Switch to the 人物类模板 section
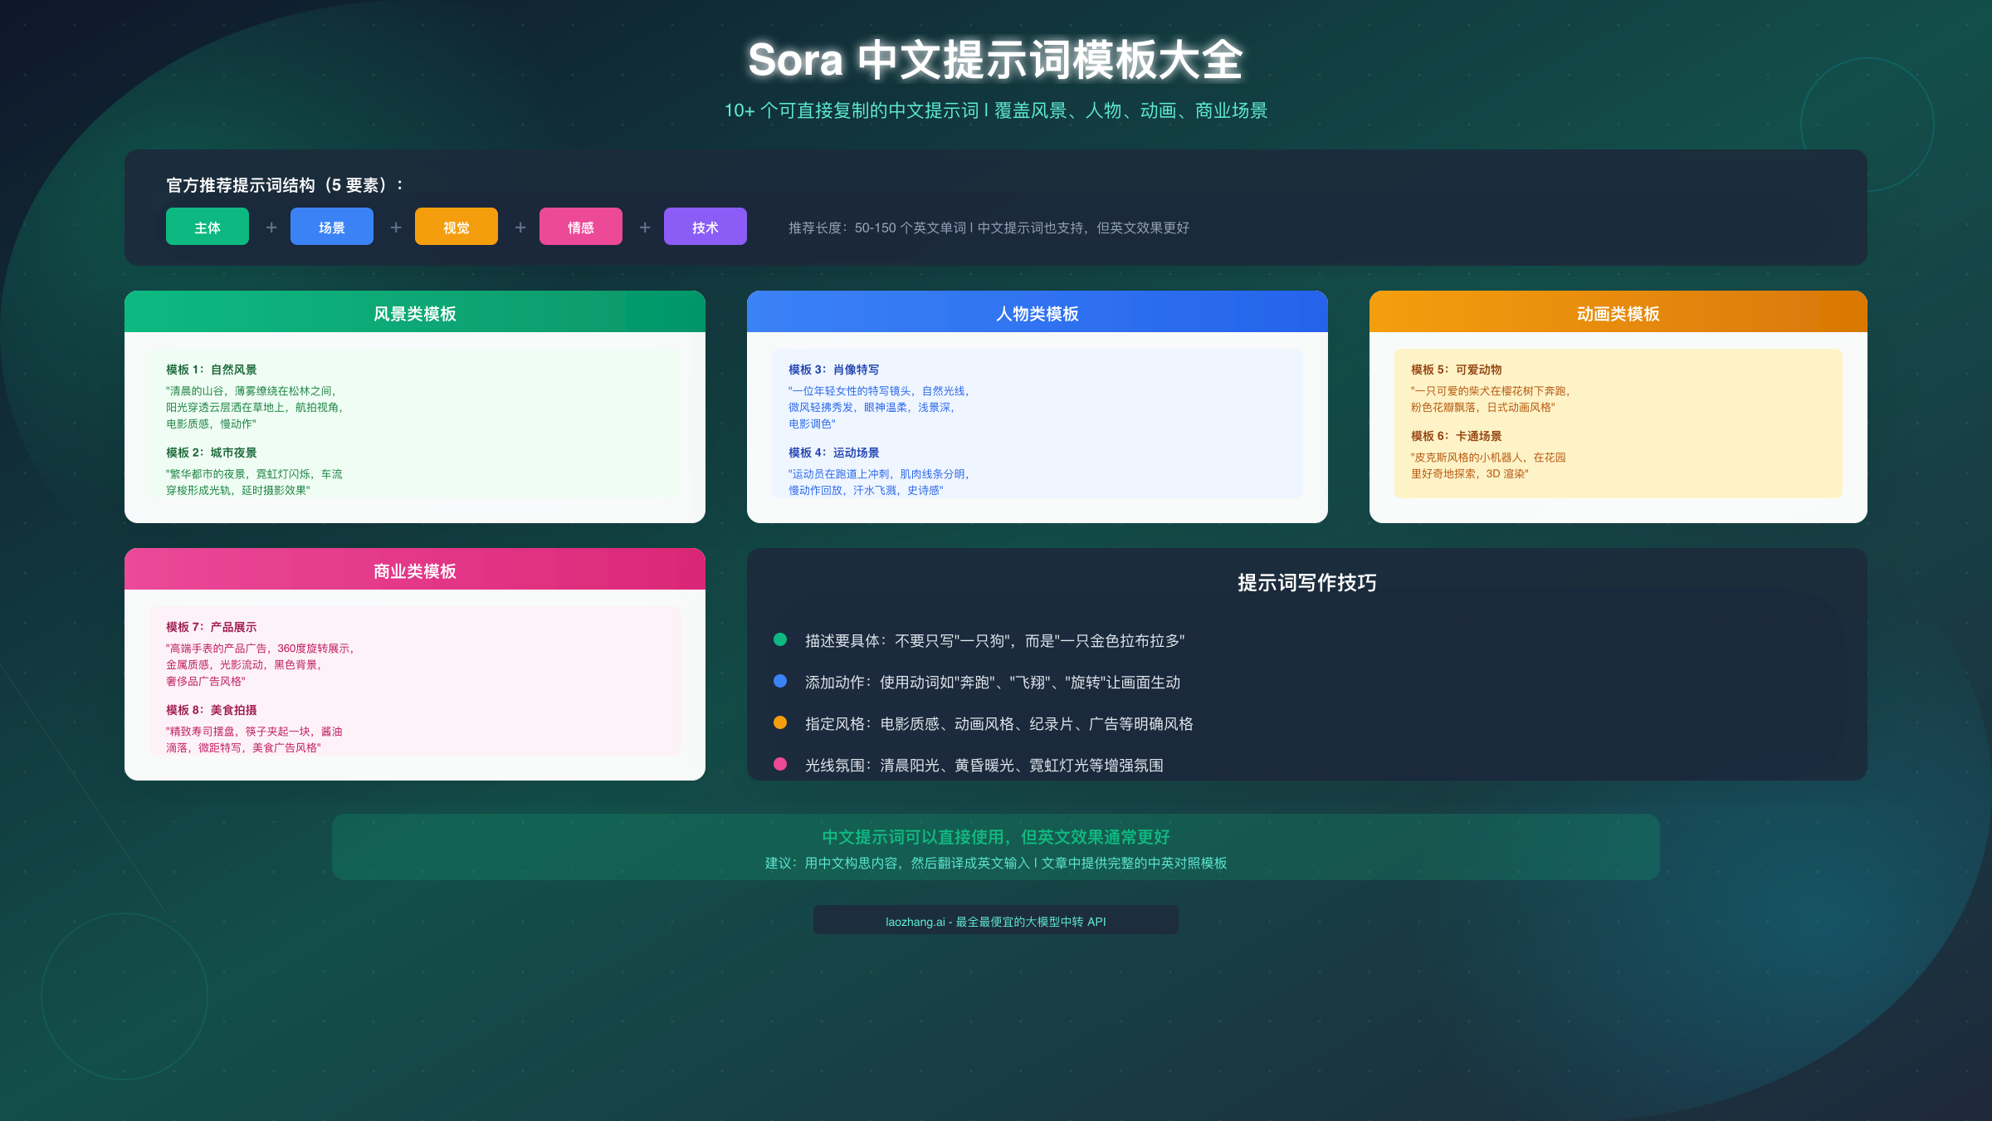This screenshot has height=1121, width=1992. coord(1037,313)
